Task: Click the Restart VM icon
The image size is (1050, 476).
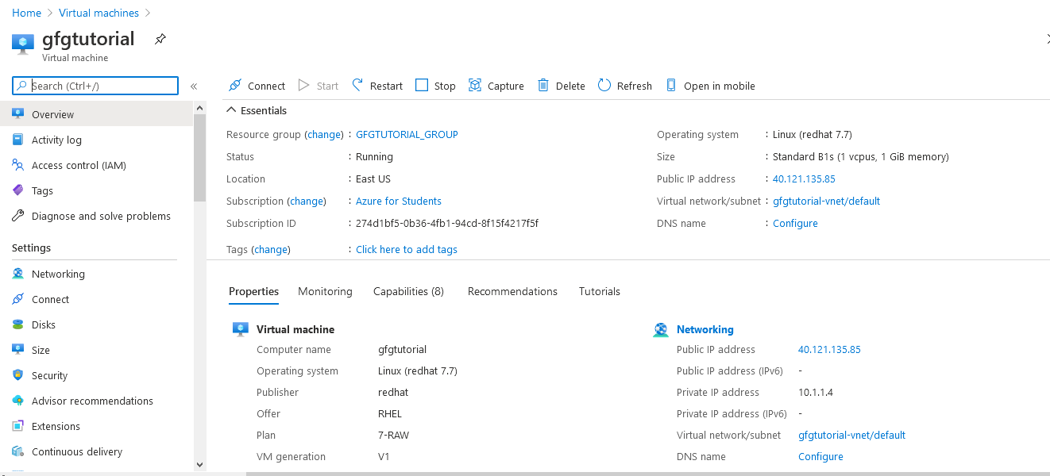Action: coord(376,85)
